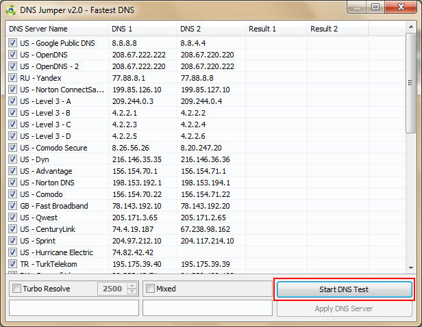422x327 pixels.
Task: Click the scrollbar up arrow of server list
Action: pyautogui.click(x=411, y=27)
